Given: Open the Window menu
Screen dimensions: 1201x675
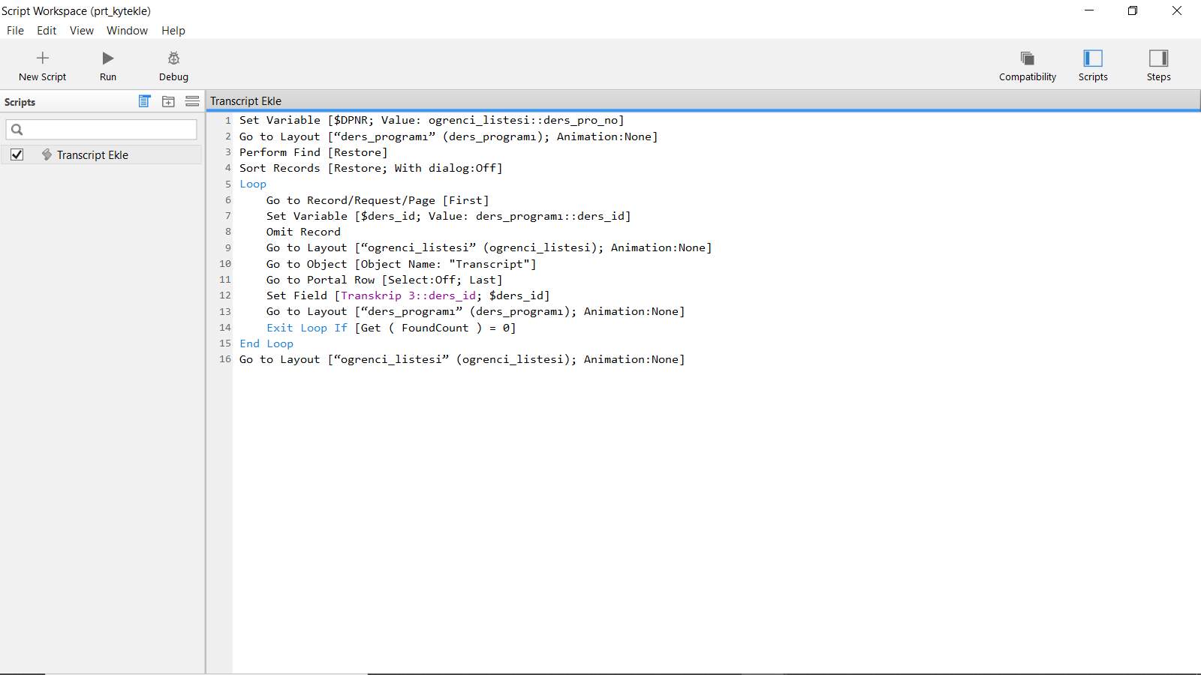Looking at the screenshot, I should coord(127,31).
